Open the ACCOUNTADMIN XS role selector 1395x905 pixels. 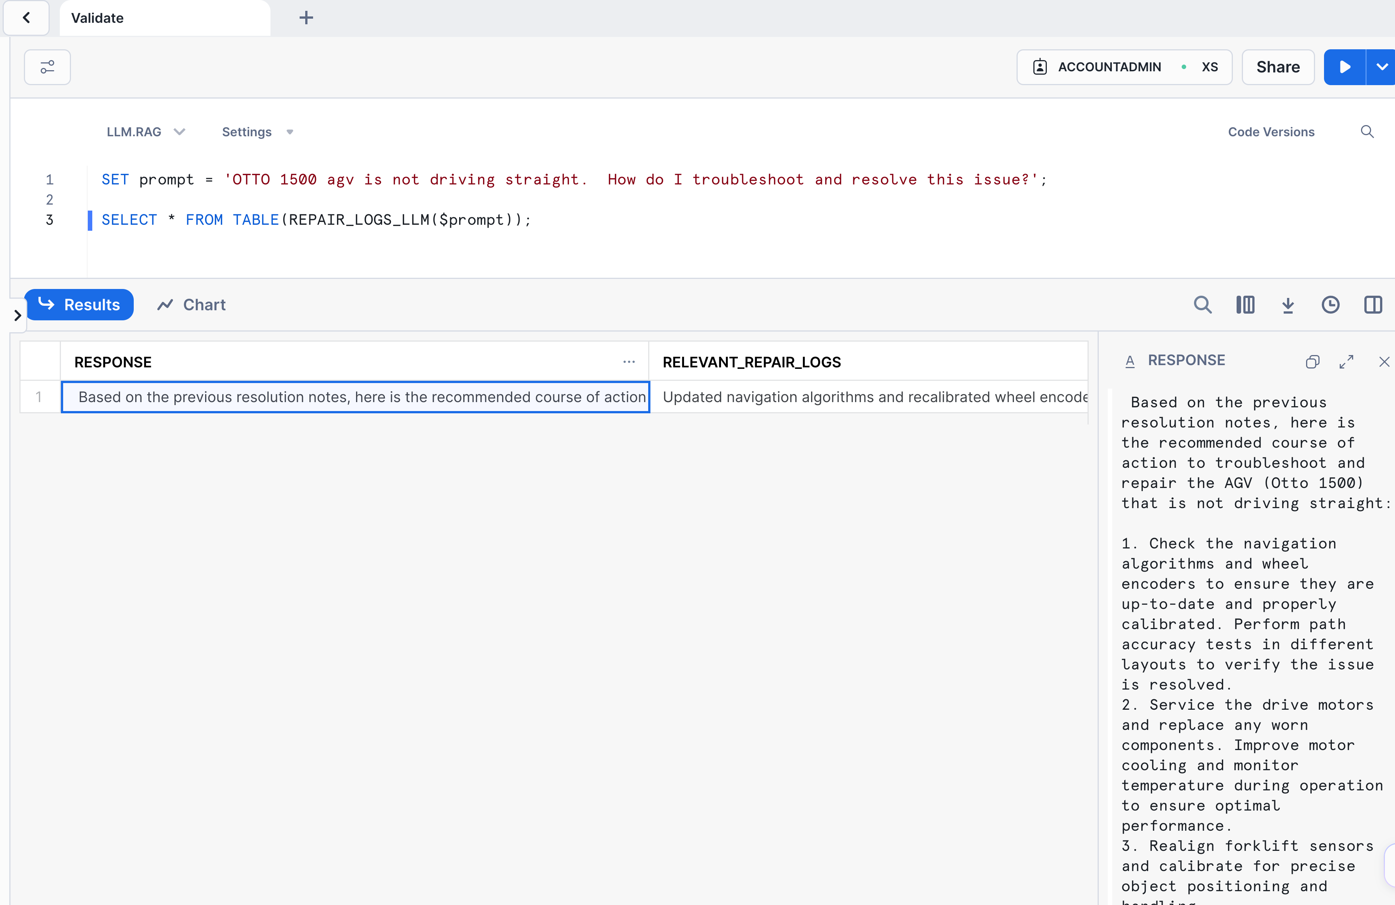[1124, 67]
